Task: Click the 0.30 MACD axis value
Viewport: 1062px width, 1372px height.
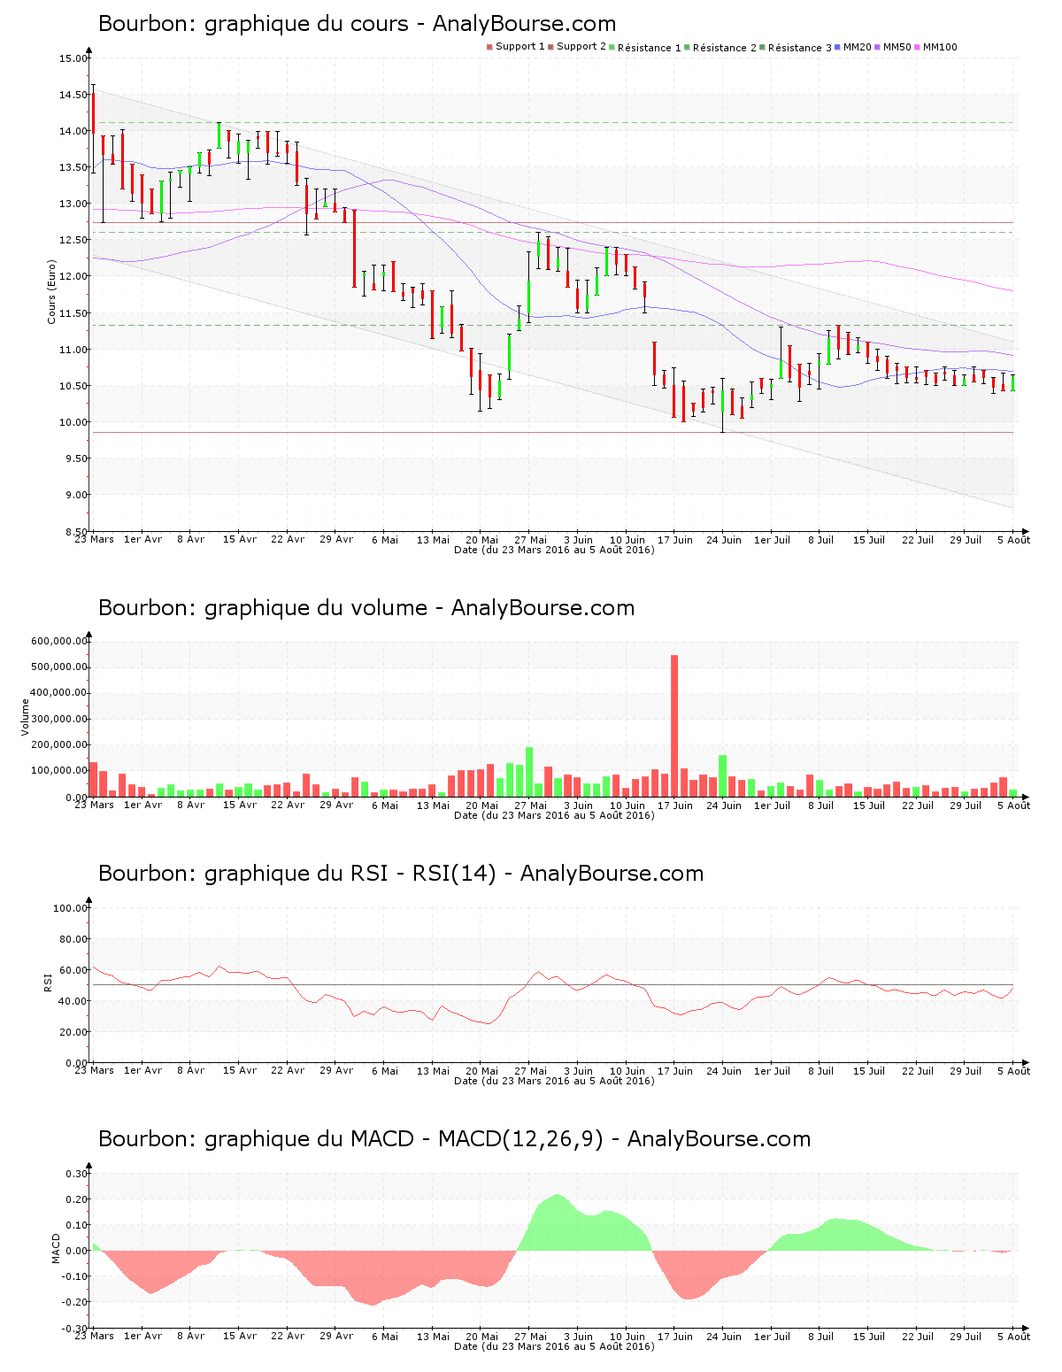Action: pyautogui.click(x=77, y=1174)
